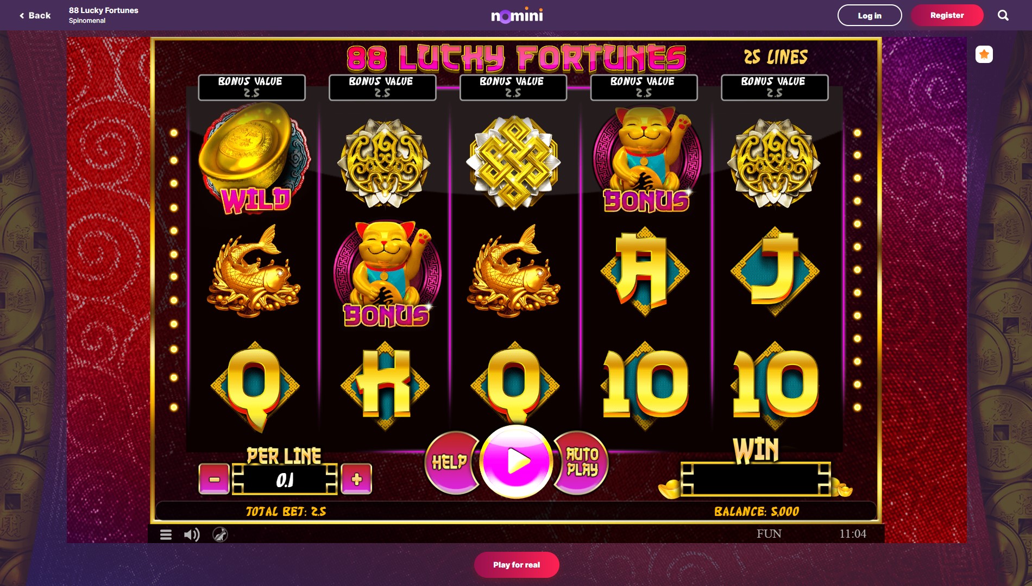
Task: Increase the per line bet with plus
Action: [356, 479]
